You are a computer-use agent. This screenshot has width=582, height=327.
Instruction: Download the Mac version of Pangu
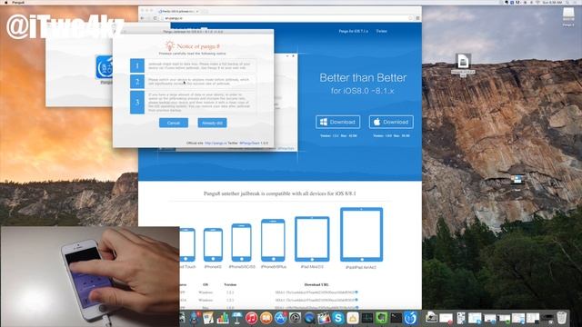(391, 122)
